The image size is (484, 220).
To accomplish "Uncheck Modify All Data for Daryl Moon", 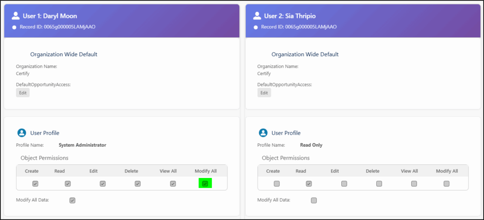I will (x=72, y=200).
